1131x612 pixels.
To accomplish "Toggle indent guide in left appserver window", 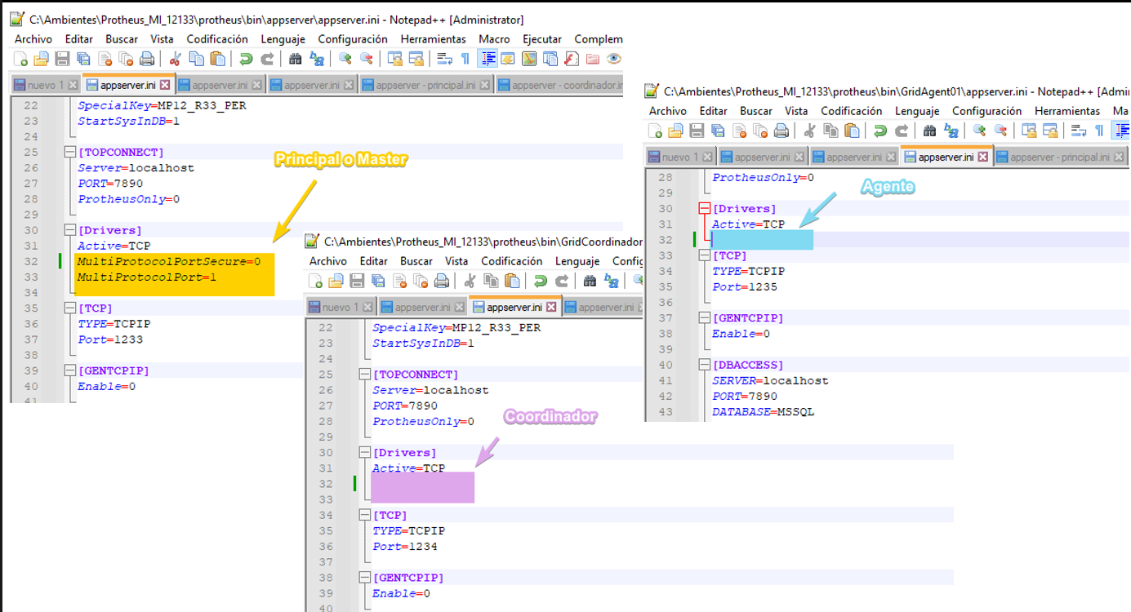I will 488,59.
